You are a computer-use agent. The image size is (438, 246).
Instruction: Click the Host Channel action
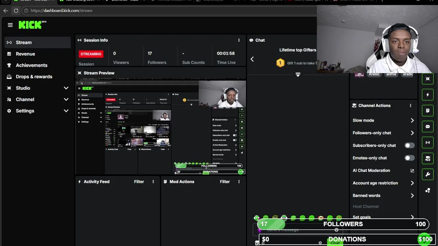[x=366, y=206]
